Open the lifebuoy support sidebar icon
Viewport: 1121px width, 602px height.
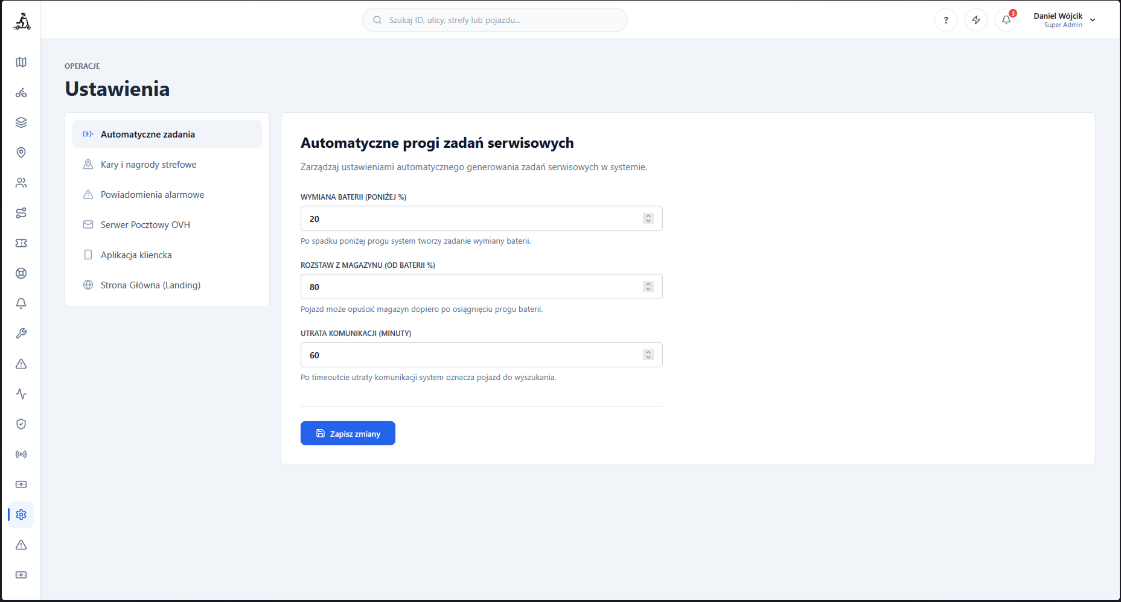pyautogui.click(x=21, y=273)
